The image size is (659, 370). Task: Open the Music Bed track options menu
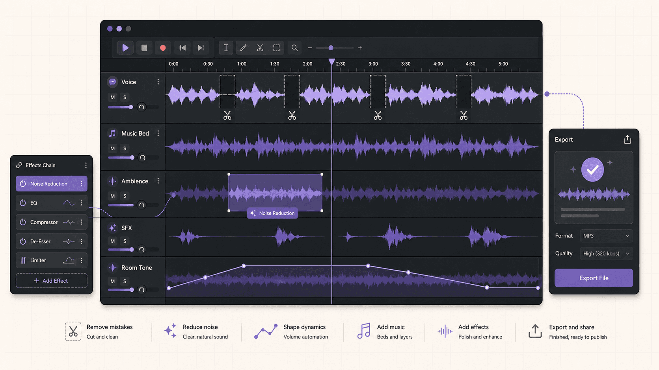pos(158,133)
